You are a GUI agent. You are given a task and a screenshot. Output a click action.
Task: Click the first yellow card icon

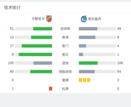pos(80,80)
